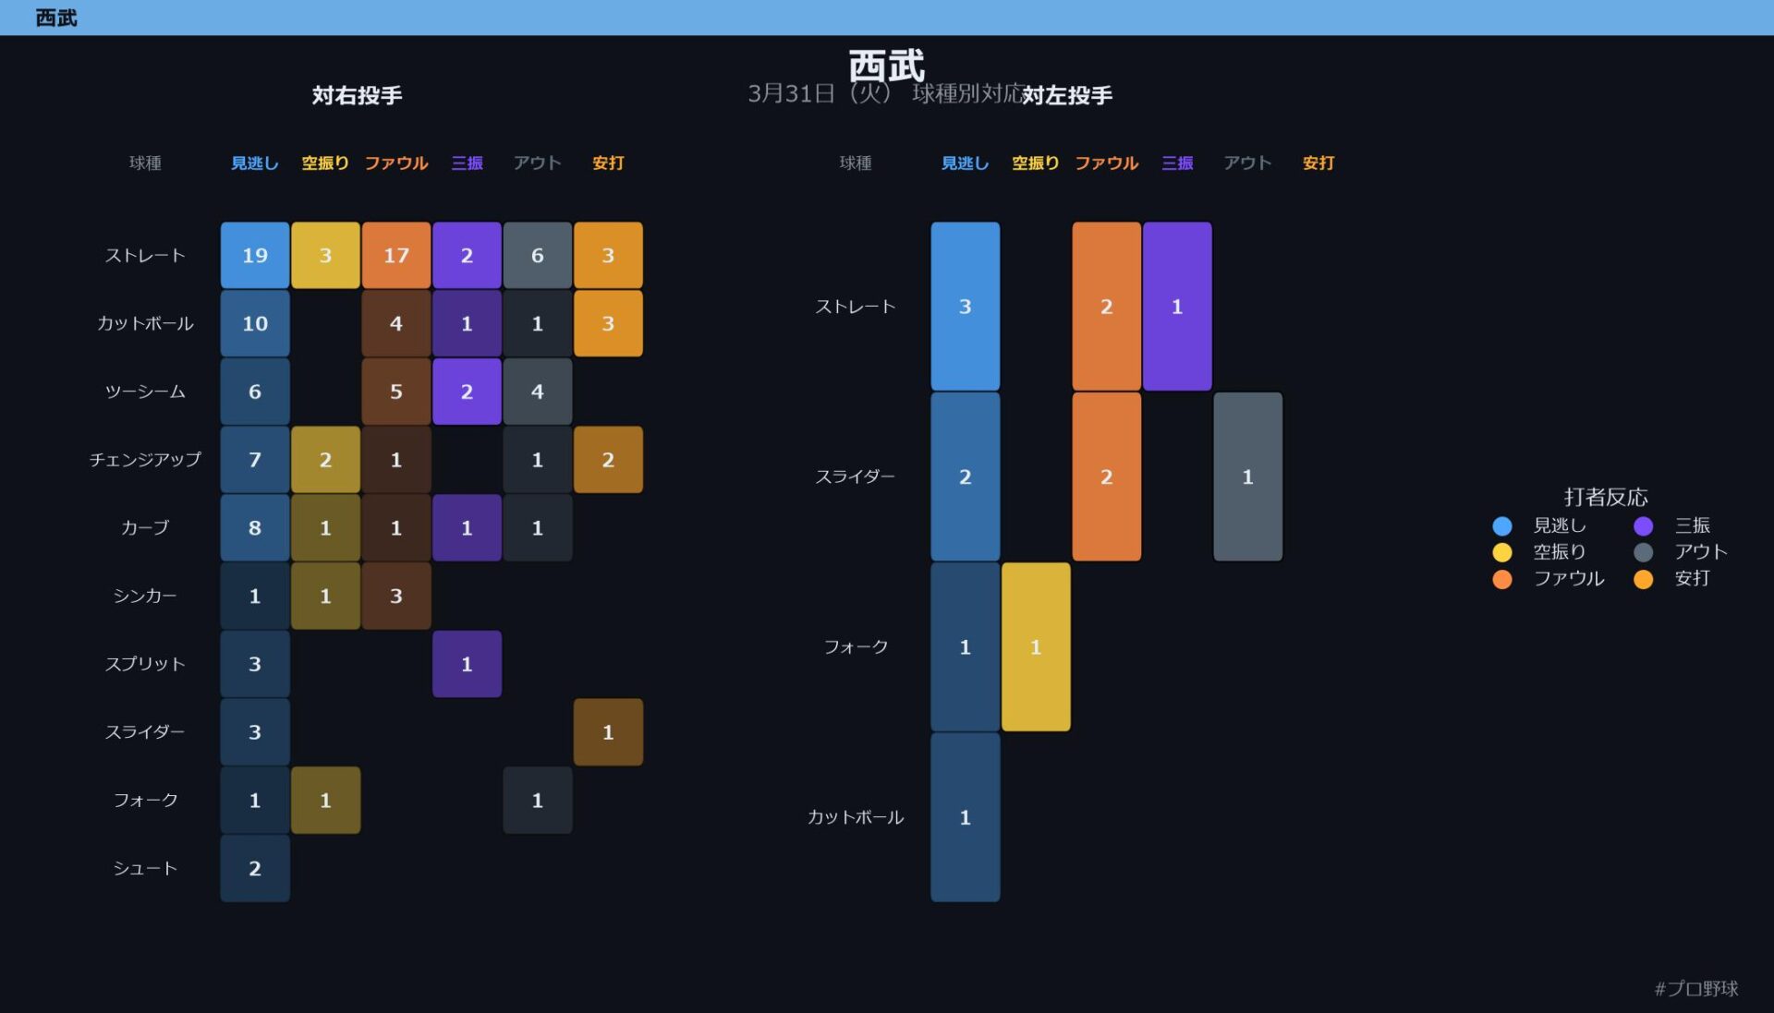Click the 3 見逃し cell in 対左投手 ストレート row
1774x1013 pixels.
(966, 306)
